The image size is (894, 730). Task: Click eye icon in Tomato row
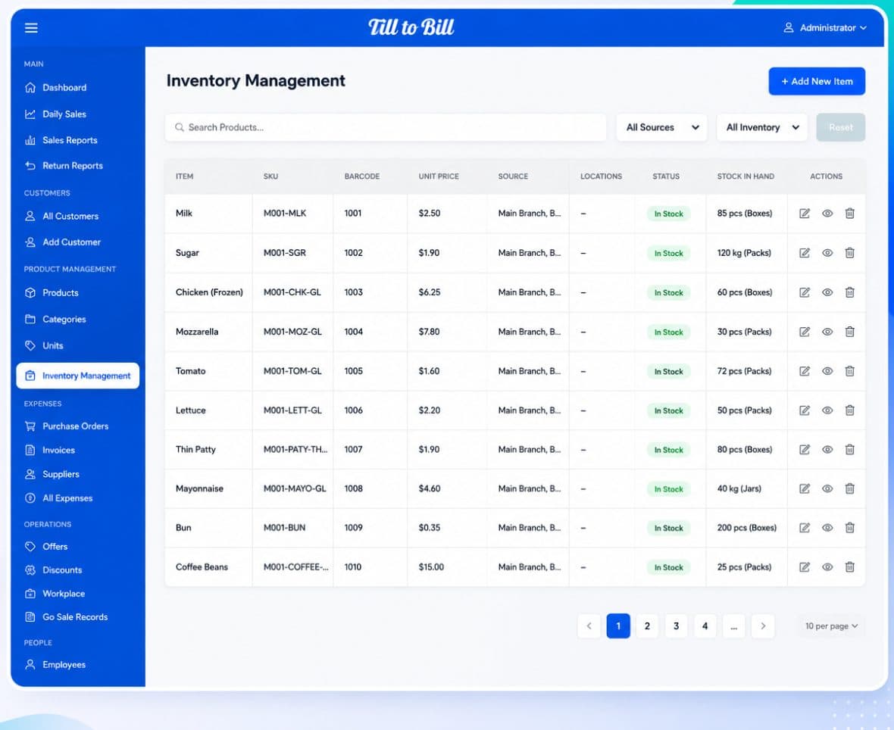(827, 371)
